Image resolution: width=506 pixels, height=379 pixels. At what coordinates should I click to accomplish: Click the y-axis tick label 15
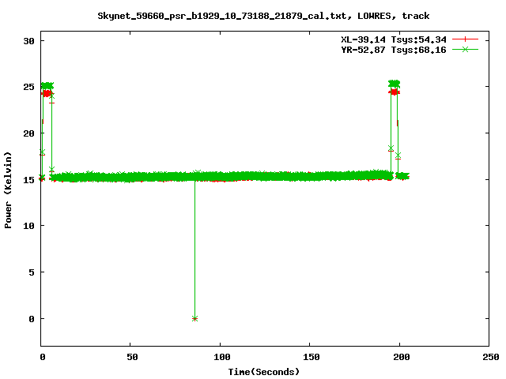pyautogui.click(x=28, y=179)
